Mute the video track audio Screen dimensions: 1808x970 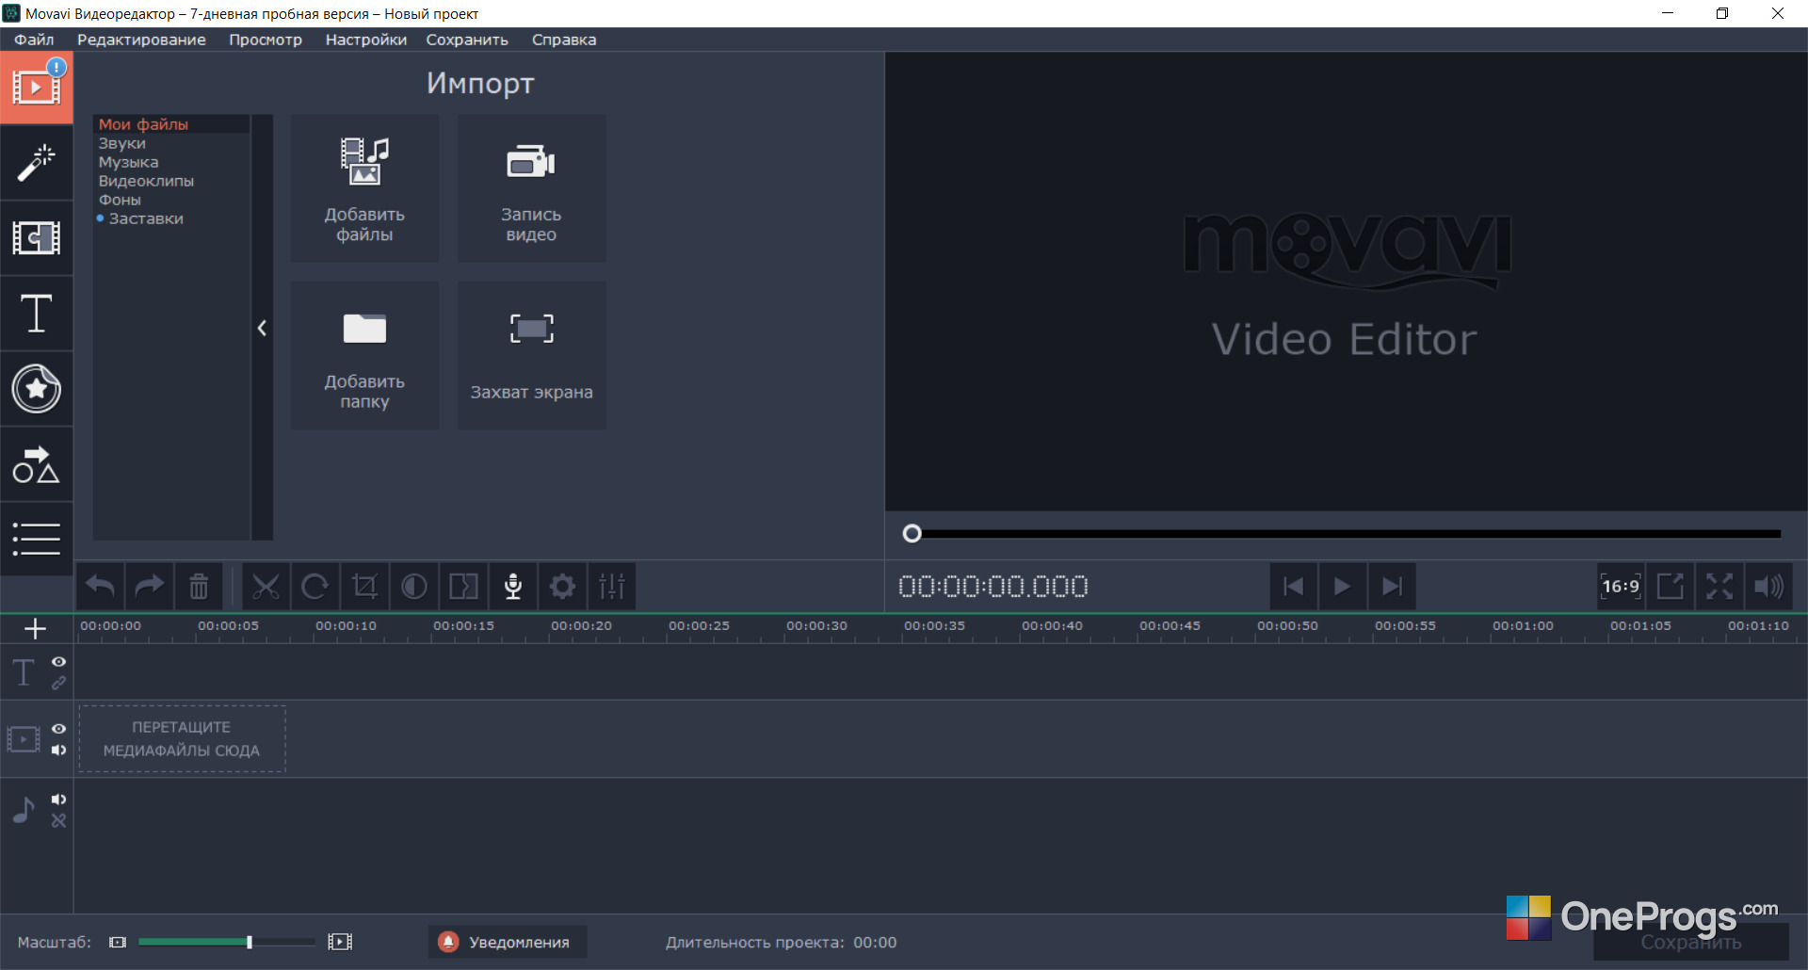point(58,750)
